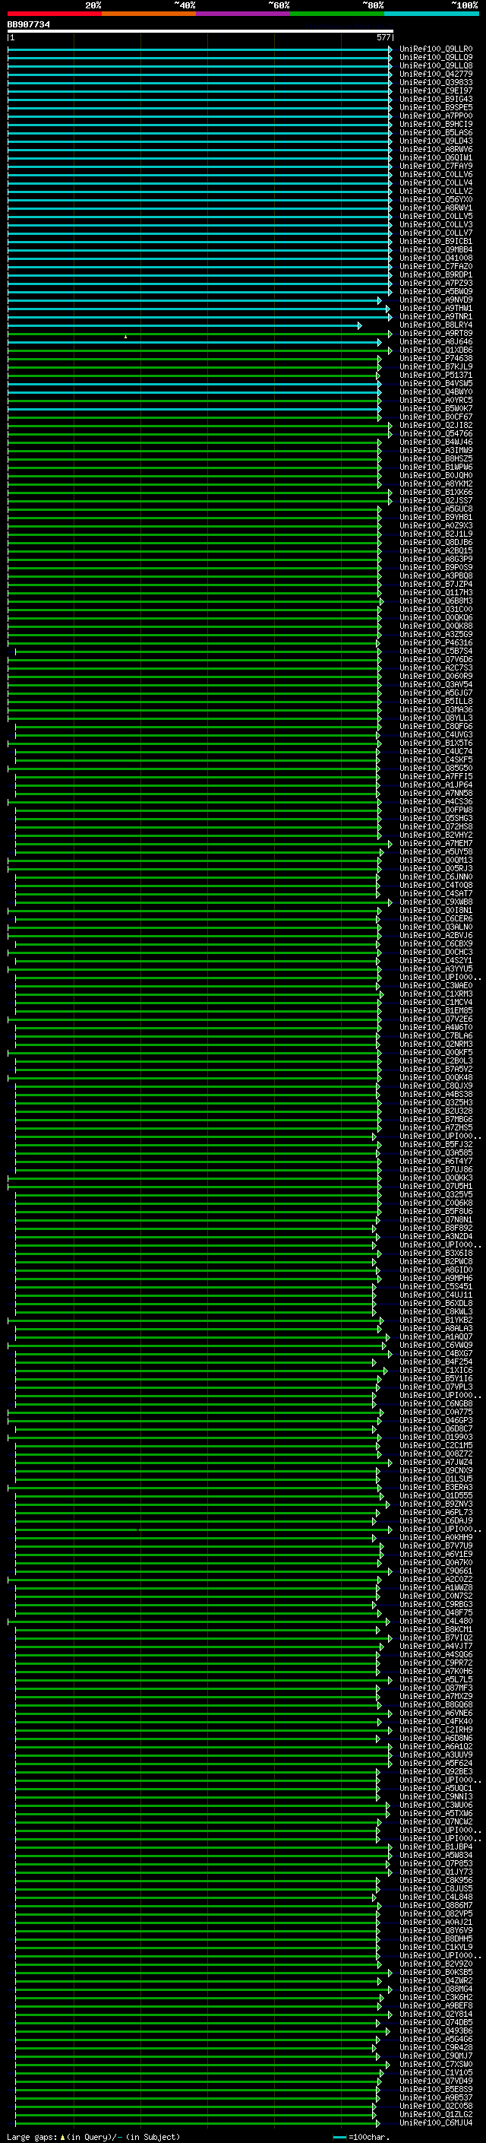Select the UniRef100_Q39833 label
486x2143 pixels.
[x=436, y=82]
